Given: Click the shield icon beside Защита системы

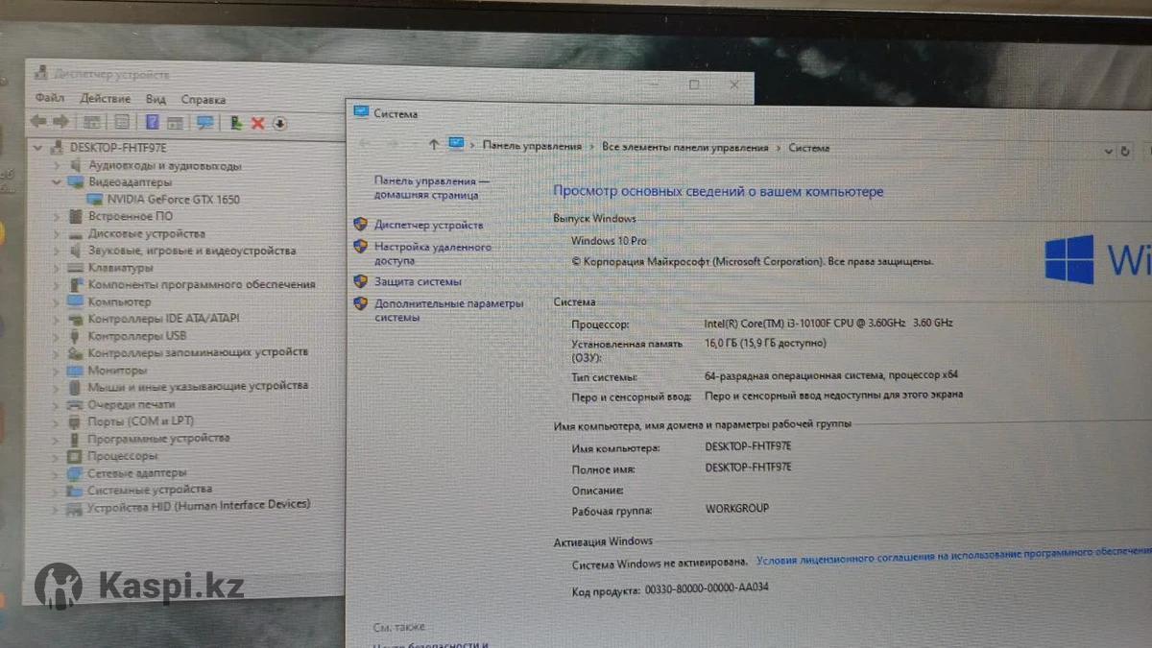Looking at the screenshot, I should point(360,281).
